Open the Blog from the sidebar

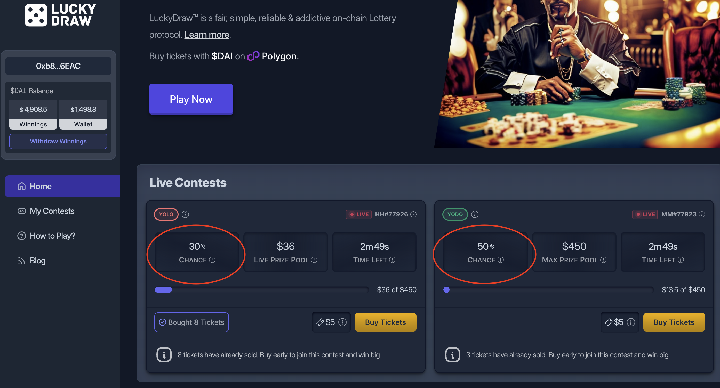(x=37, y=260)
